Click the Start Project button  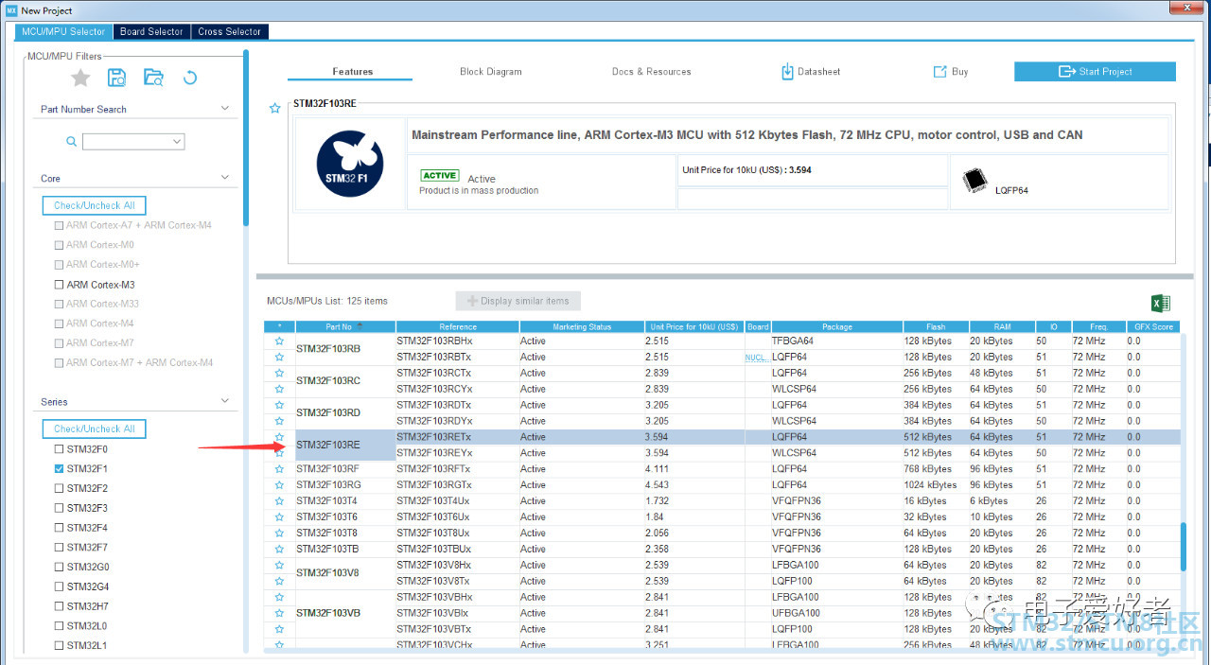point(1095,72)
